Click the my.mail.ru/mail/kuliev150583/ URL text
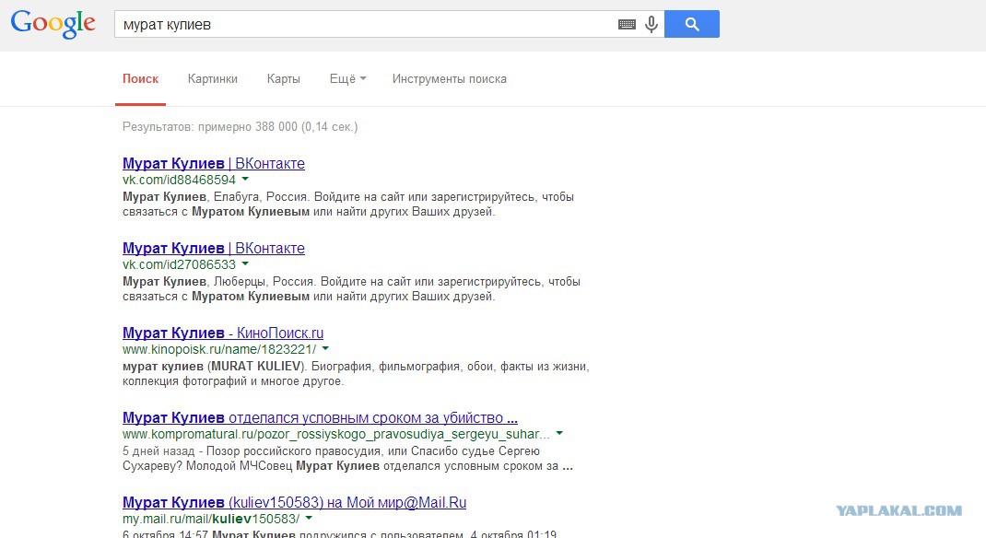 point(211,520)
